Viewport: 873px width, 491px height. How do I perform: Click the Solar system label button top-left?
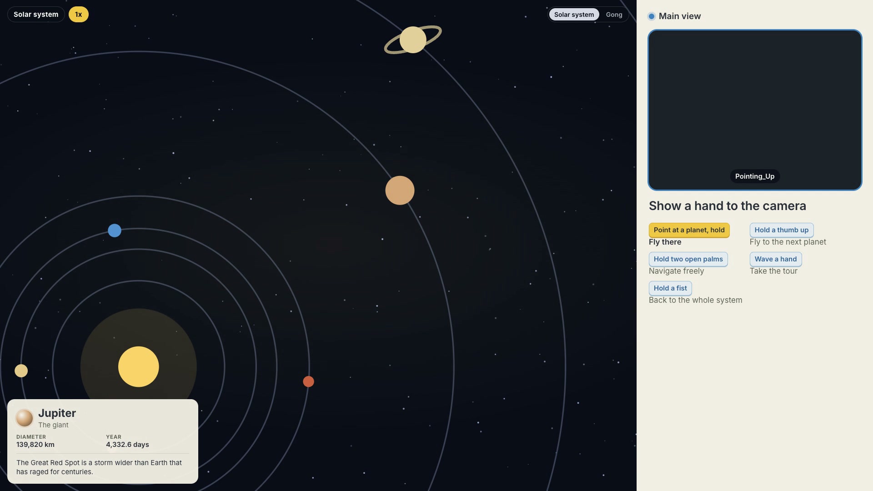tap(36, 15)
